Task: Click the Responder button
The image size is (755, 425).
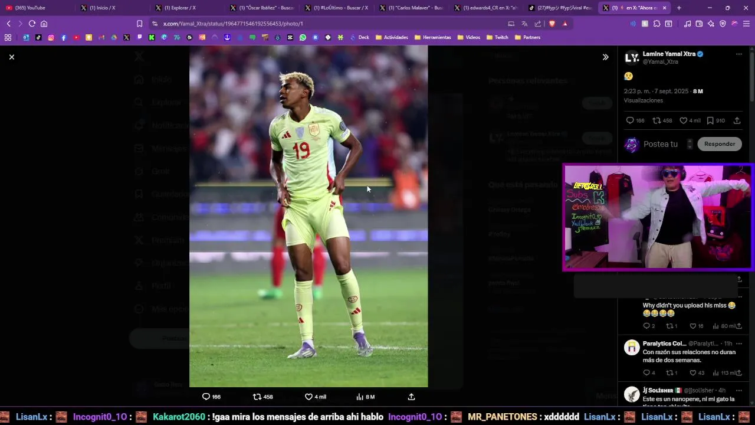Action: click(720, 144)
